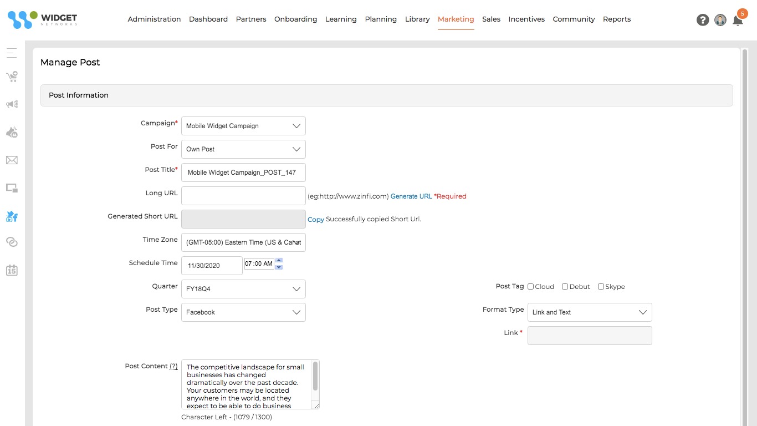The width and height of the screenshot is (757, 426).
Task: Click the Post Information section header
Action: pos(387,95)
